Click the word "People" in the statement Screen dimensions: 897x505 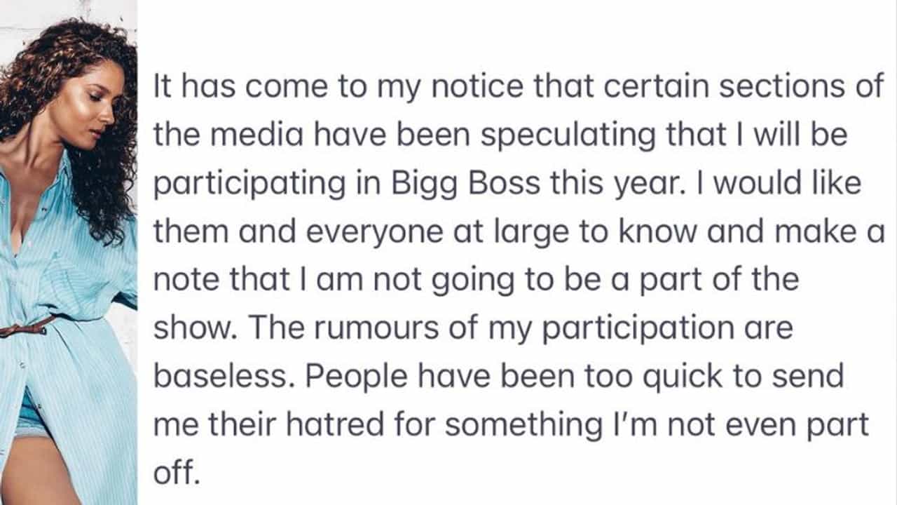point(357,377)
